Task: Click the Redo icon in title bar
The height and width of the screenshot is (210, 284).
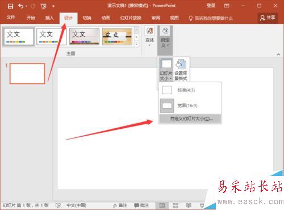Action: tap(33, 6)
